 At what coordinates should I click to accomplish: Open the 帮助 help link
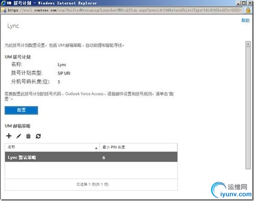click(245, 20)
